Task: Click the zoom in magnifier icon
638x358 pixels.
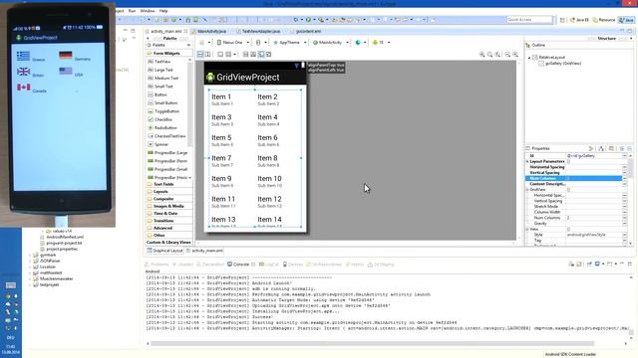Action: tap(515, 55)
